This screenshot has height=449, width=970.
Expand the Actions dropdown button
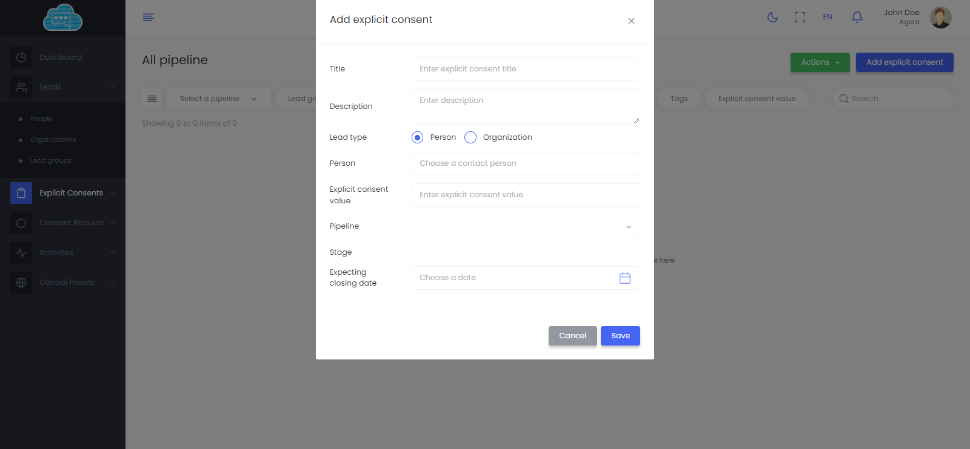[820, 62]
